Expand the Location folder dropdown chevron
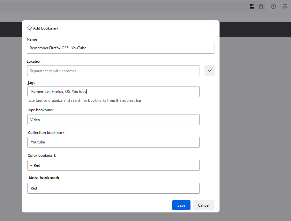291x221 pixels. [x=210, y=71]
